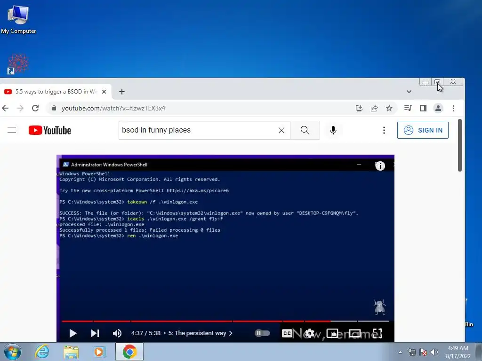482x361 pixels.
Task: Play the paused YouTube video
Action: [x=73, y=333]
